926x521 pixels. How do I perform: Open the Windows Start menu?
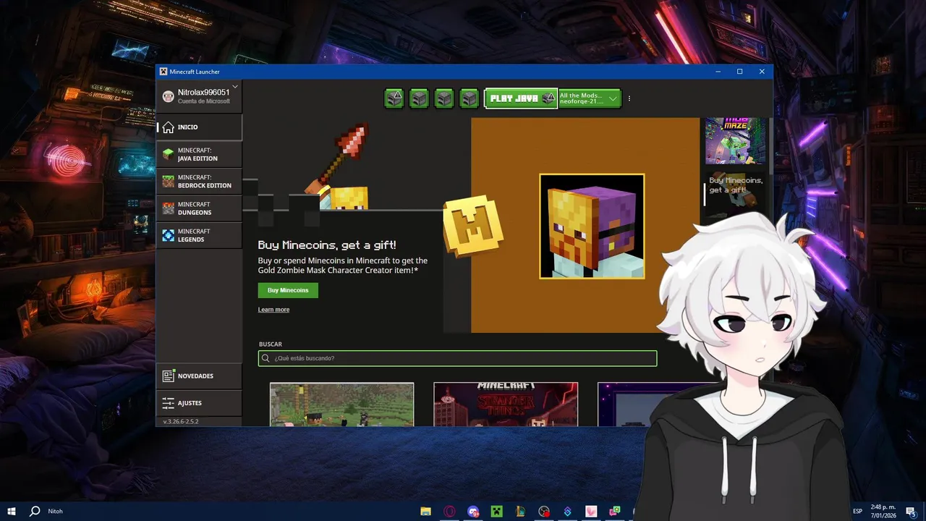(x=12, y=511)
